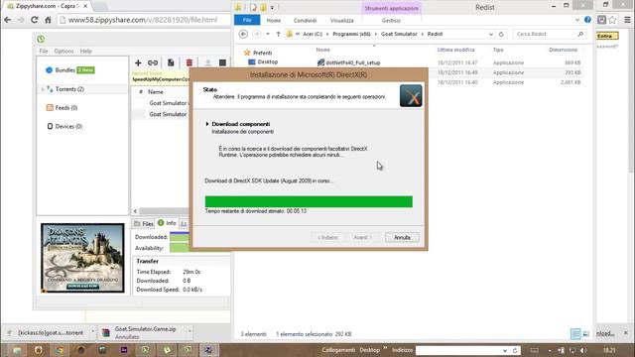The height and width of the screenshot is (357, 635).
Task: Click Acer (C:) in address breadcrumb
Action: point(313,34)
